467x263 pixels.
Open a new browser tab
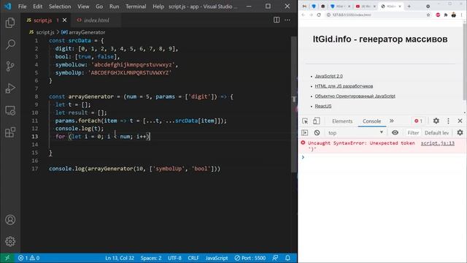coord(409,7)
